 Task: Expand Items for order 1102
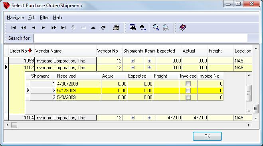149,68
